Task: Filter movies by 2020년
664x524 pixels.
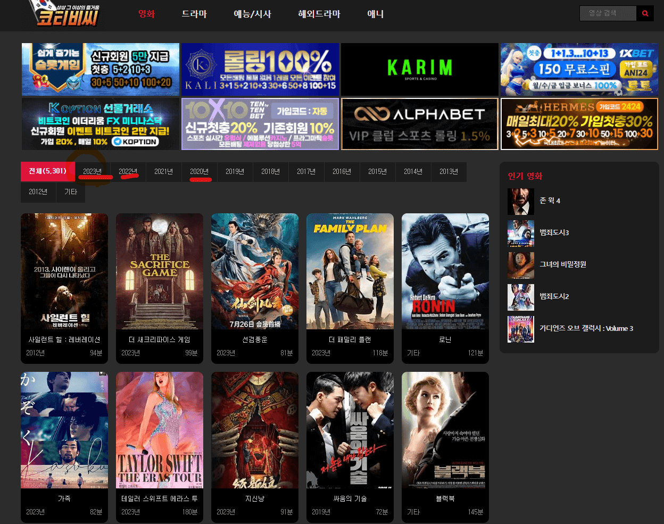Action: pos(199,171)
